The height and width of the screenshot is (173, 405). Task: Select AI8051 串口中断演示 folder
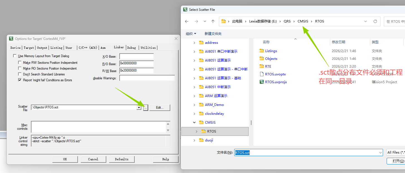click(221, 51)
